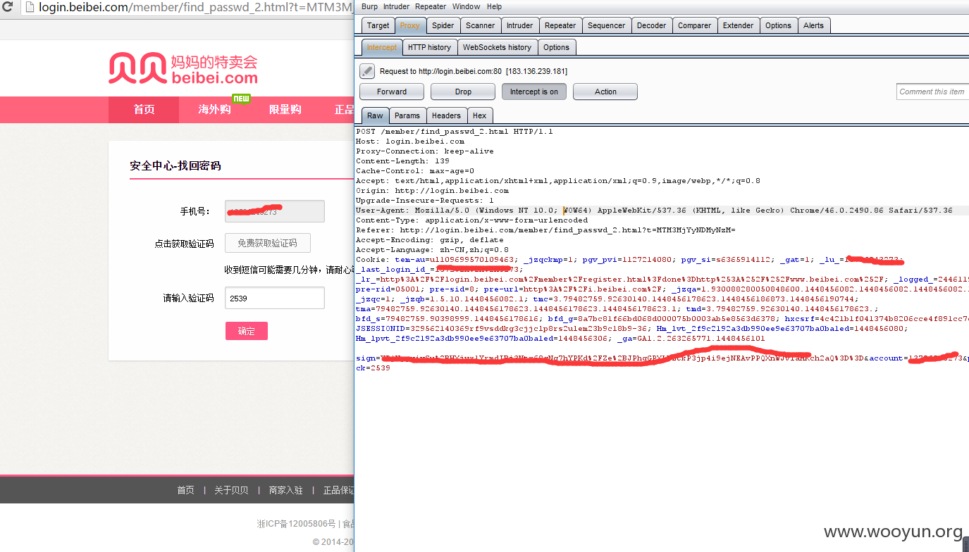Click the 浙ICP备12005806号 footer link
The height and width of the screenshot is (552, 969).
point(297,524)
